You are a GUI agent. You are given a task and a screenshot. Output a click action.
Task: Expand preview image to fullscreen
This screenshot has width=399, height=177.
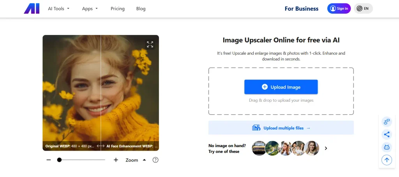click(150, 44)
